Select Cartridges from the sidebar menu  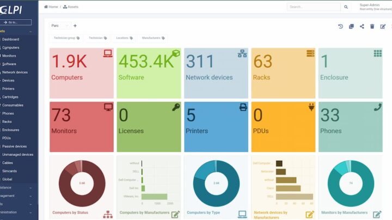[x=10, y=97]
